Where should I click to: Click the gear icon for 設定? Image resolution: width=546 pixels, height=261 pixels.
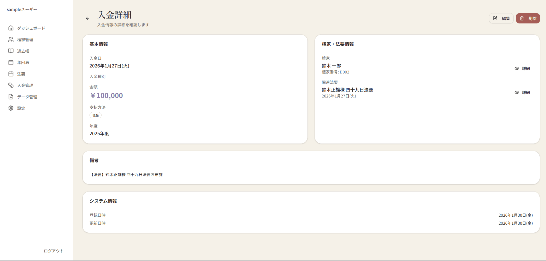(11, 108)
